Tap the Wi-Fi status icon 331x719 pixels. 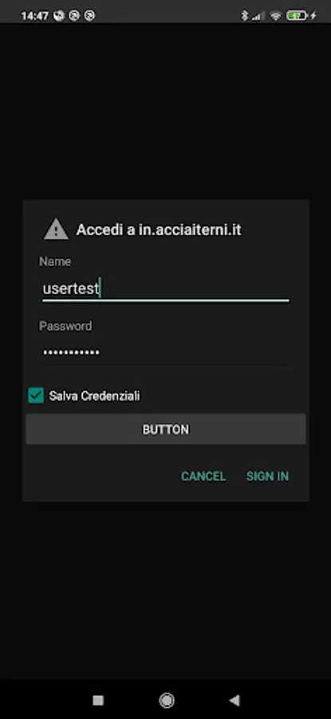(275, 16)
